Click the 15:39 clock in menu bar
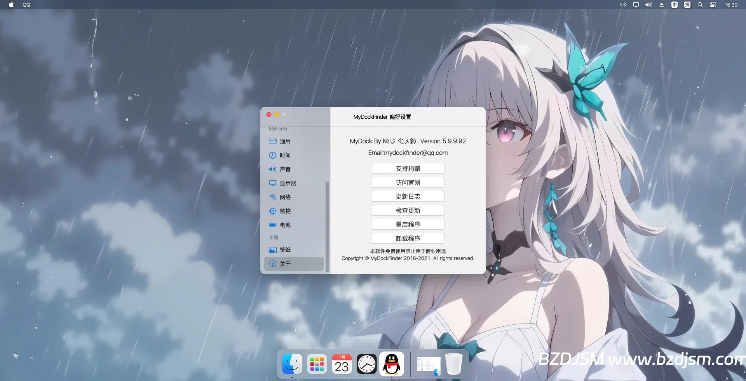The width and height of the screenshot is (746, 381). coord(731,5)
